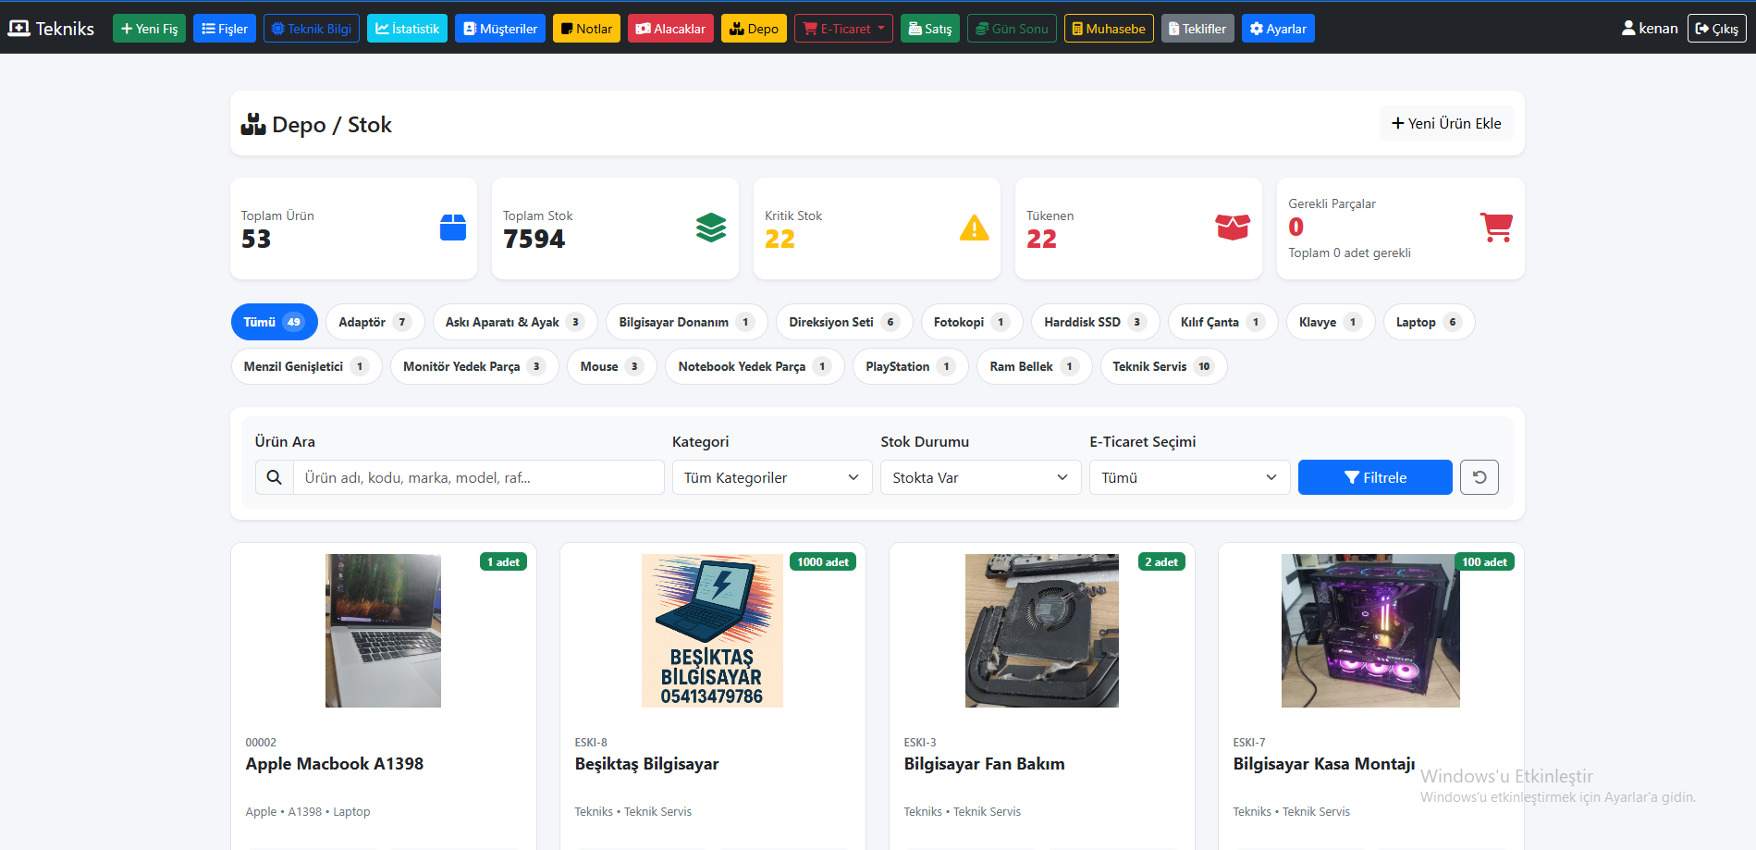
Task: Click the red shopping cart icon in Gerekli Parçalar
Action: tap(1495, 228)
